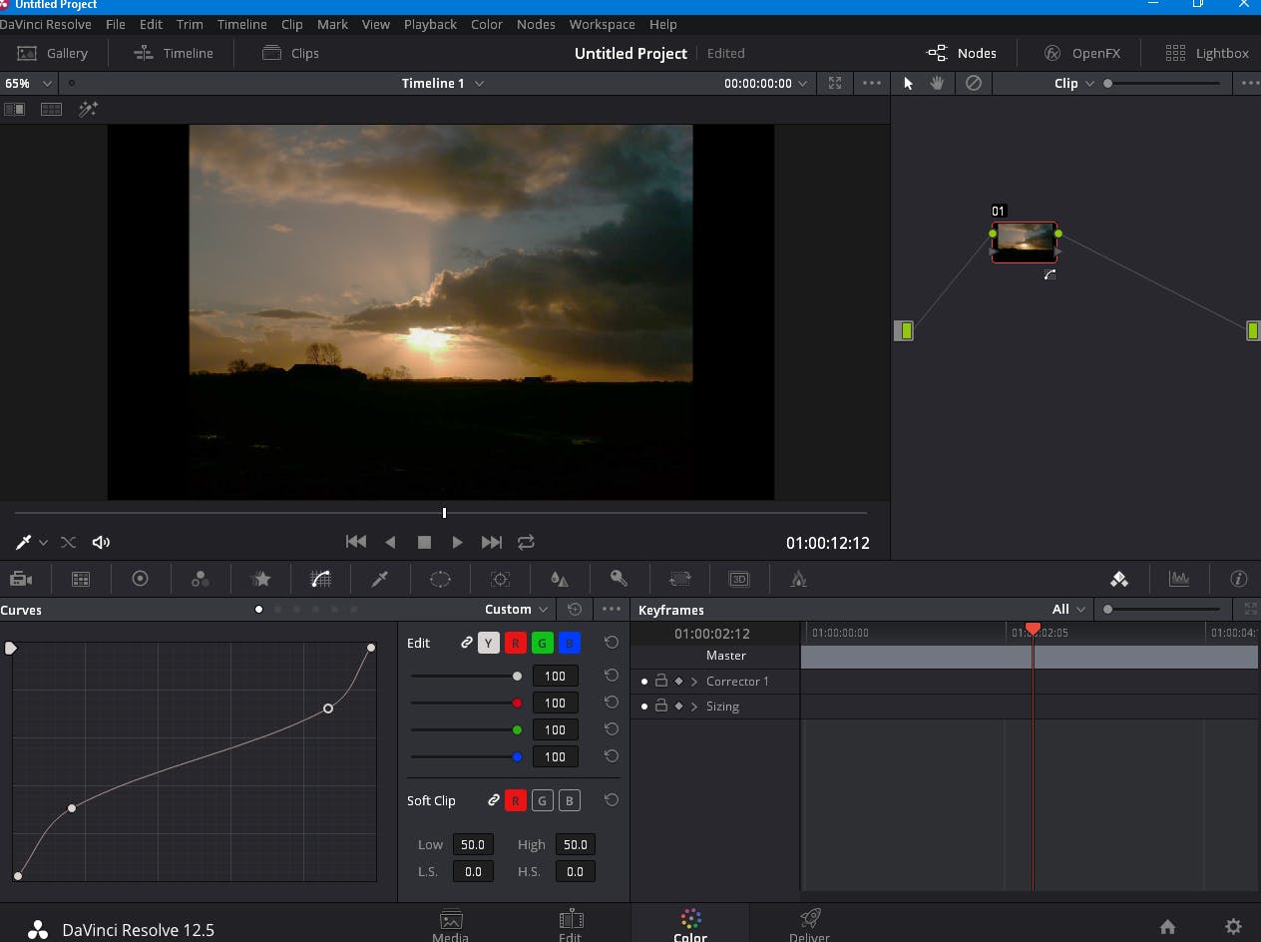Open the Power Window palette
The image size is (1261, 942).
440,579
